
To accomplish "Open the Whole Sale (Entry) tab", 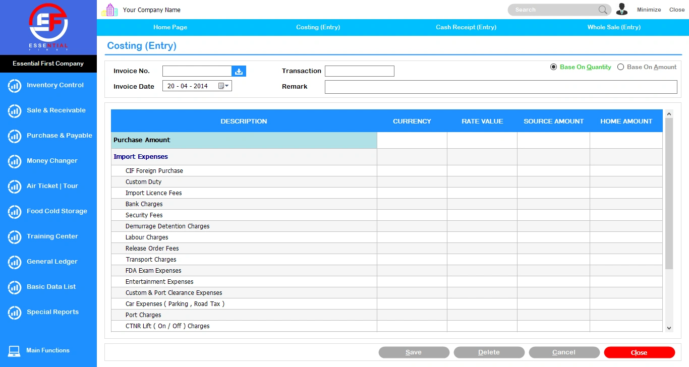I will (x=614, y=27).
